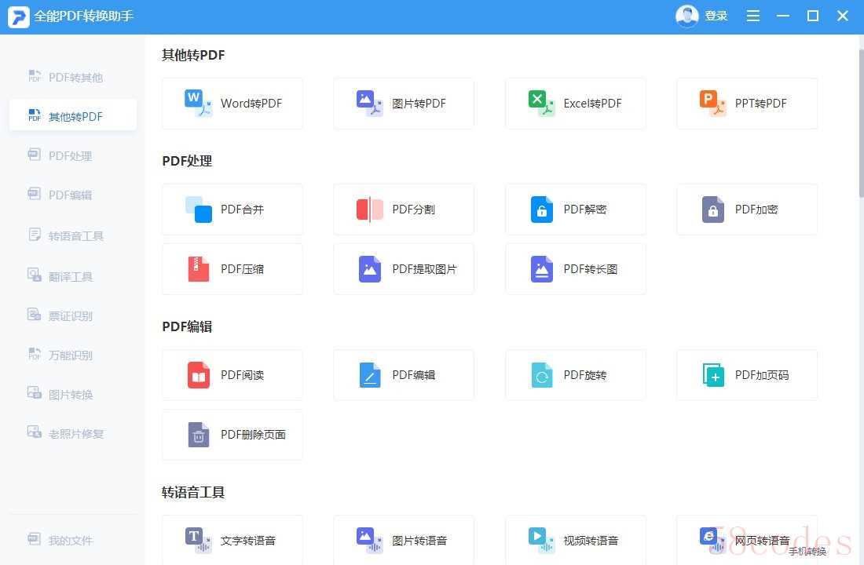Open 万能识别 in sidebar
This screenshot has width=864, height=565.
pos(73,355)
